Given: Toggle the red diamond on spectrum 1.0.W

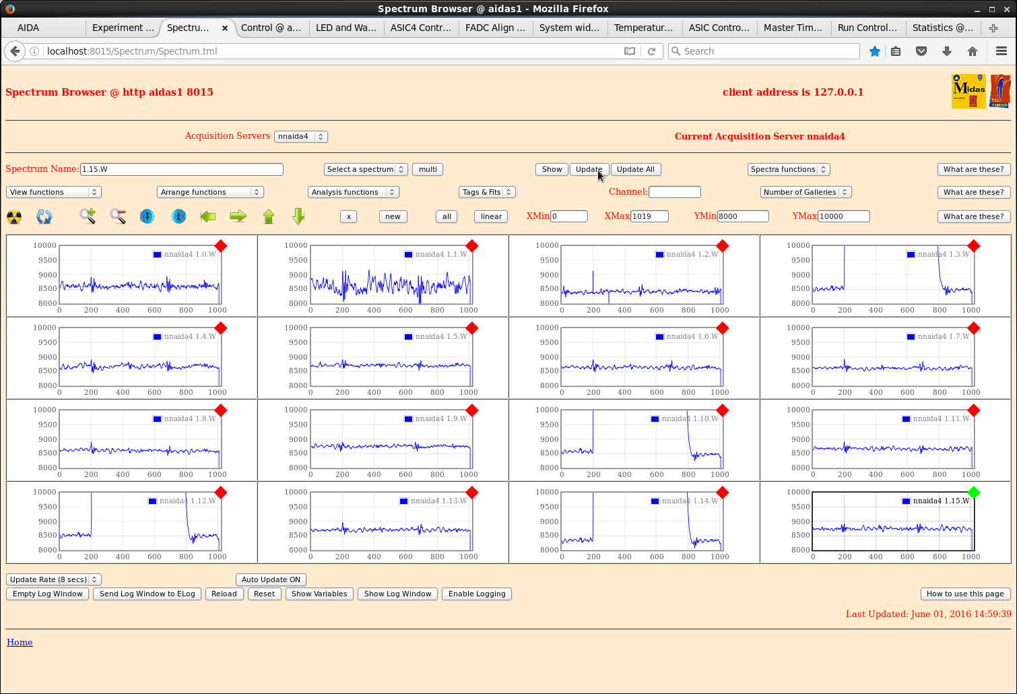Looking at the screenshot, I should [x=220, y=246].
